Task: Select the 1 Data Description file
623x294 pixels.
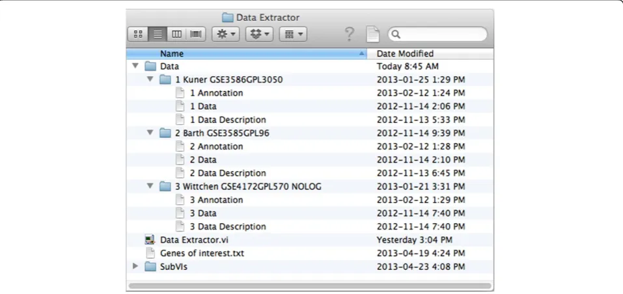Action: (228, 120)
